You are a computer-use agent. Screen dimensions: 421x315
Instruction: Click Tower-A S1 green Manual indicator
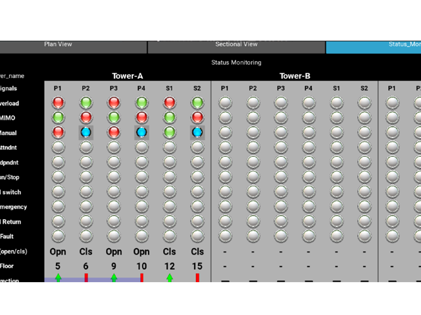tap(169, 132)
